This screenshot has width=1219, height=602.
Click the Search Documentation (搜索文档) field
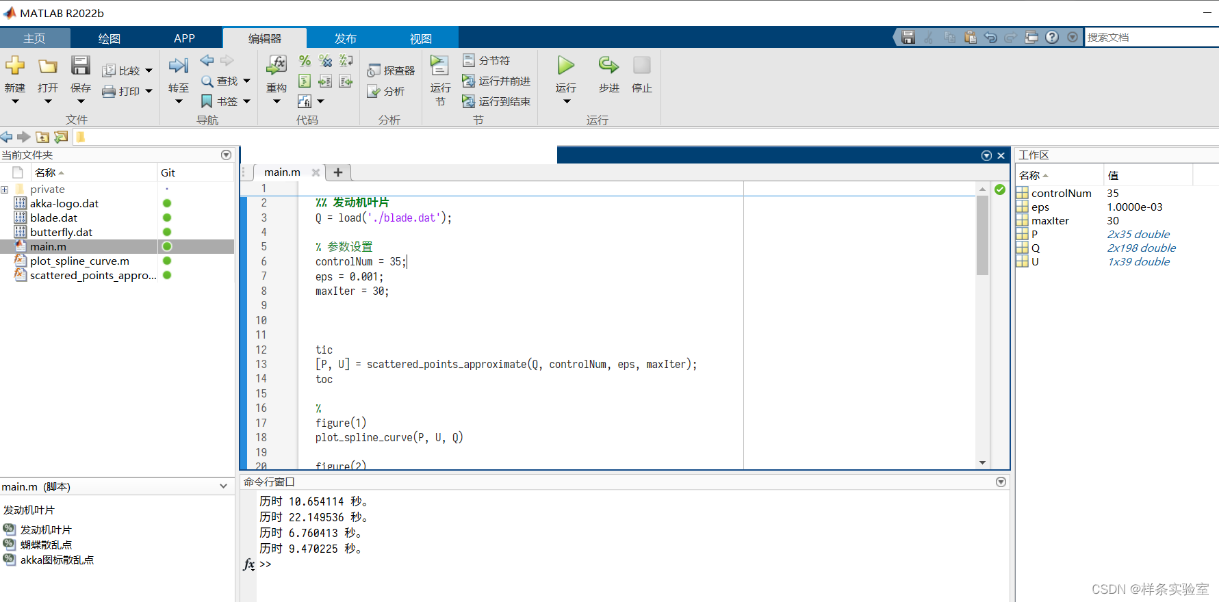[x=1152, y=38]
